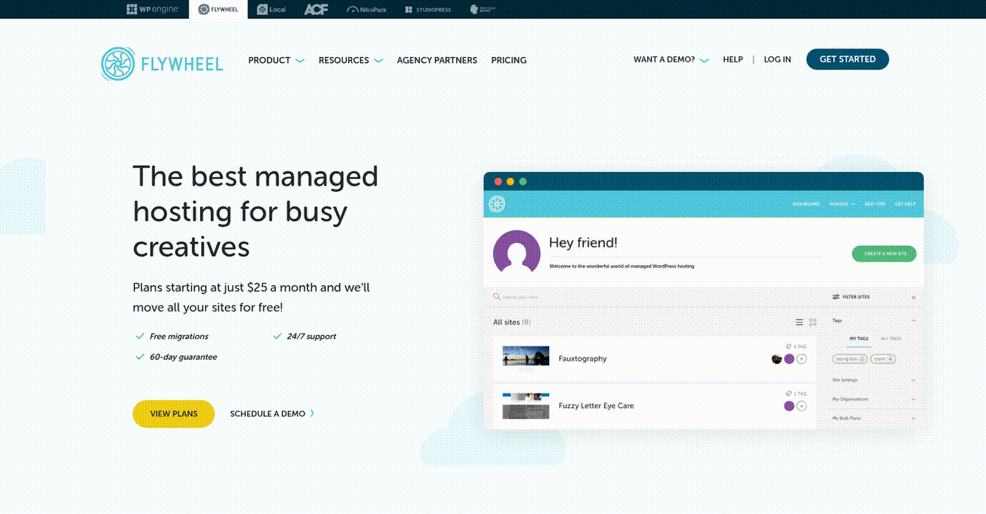Click the WP Engine logo in top bar
Image resolution: width=986 pixels, height=514 pixels.
(x=153, y=9)
